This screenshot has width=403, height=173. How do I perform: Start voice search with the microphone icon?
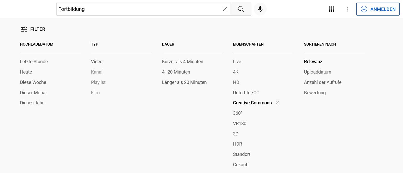click(x=260, y=9)
